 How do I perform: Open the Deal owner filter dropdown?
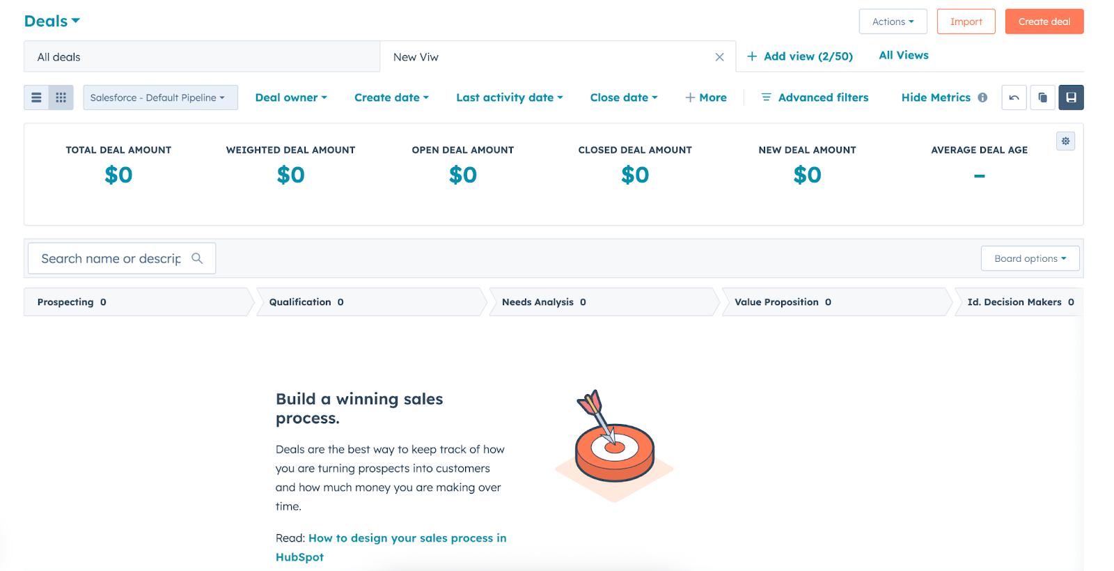[291, 97]
